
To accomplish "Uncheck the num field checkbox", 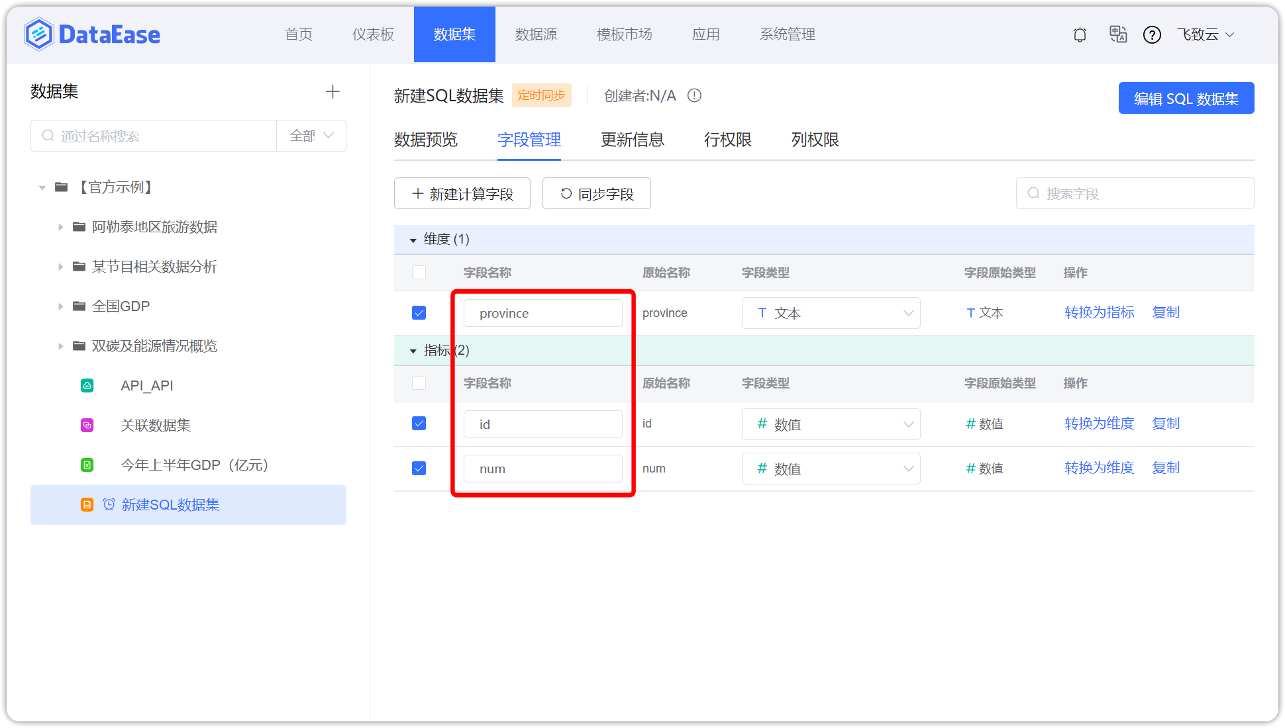I will click(419, 468).
